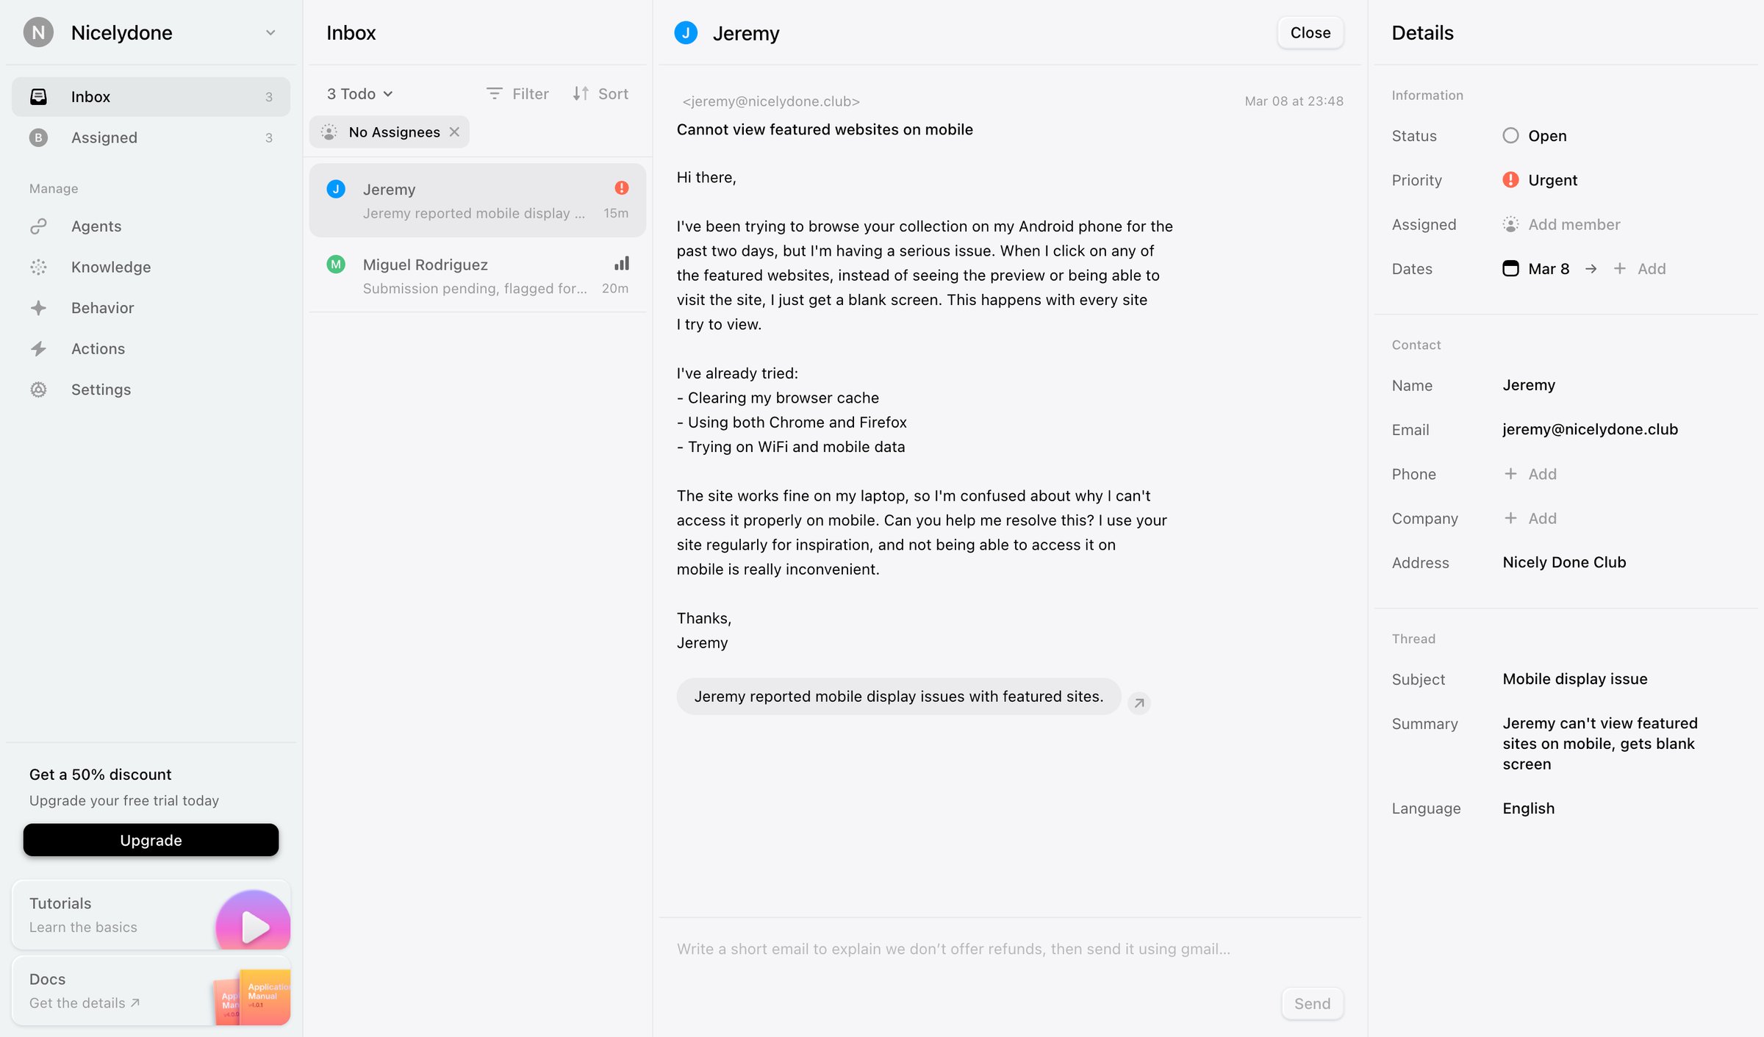Add an end date in Dates row
The width and height of the screenshot is (1764, 1037).
point(1640,269)
